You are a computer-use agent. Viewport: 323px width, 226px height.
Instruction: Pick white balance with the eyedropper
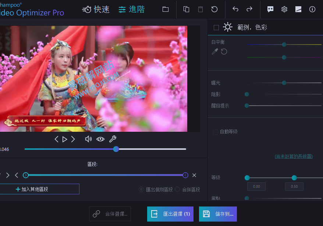pos(215,51)
